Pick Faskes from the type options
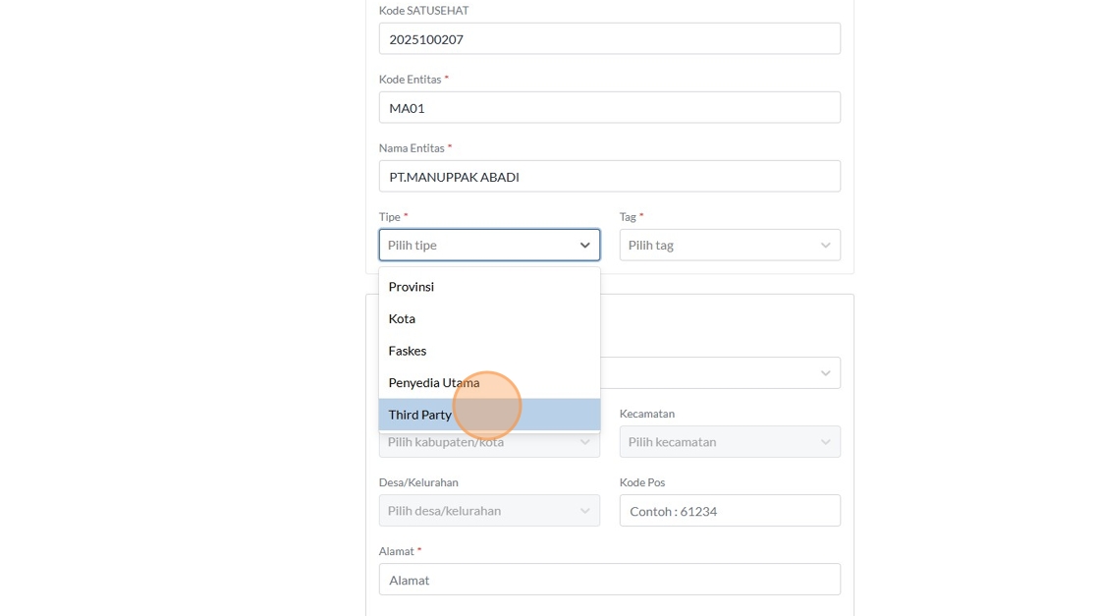Screen dimensions: 1100x616 [x=408, y=351]
